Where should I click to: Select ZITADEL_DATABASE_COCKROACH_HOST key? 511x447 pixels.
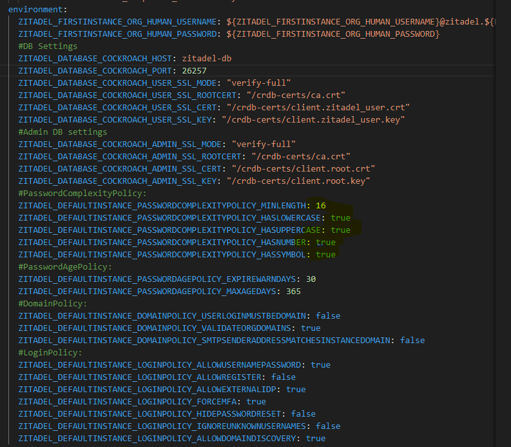click(95, 59)
